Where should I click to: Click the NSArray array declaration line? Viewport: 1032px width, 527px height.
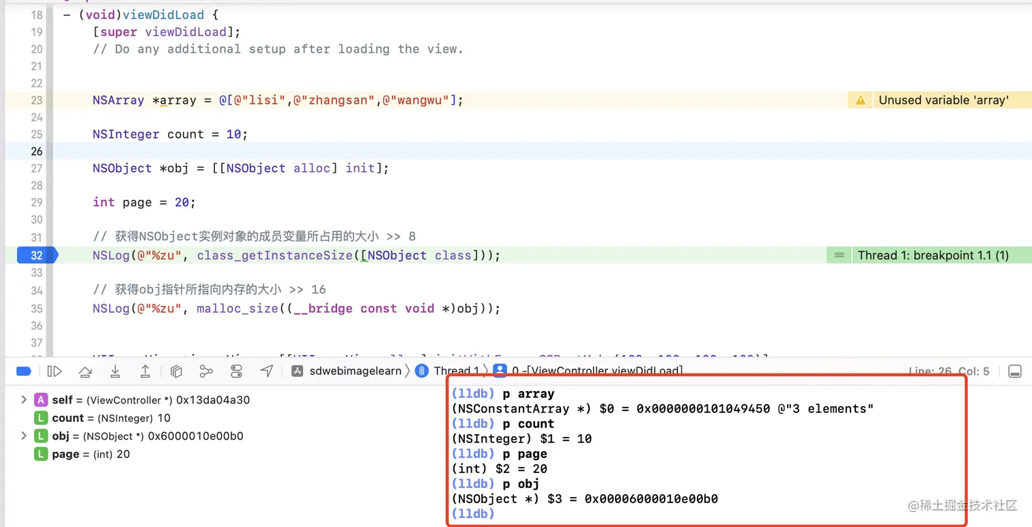click(x=278, y=100)
